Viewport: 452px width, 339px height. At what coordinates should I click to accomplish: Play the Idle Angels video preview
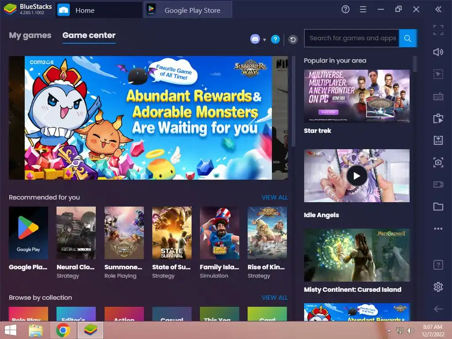point(357,176)
